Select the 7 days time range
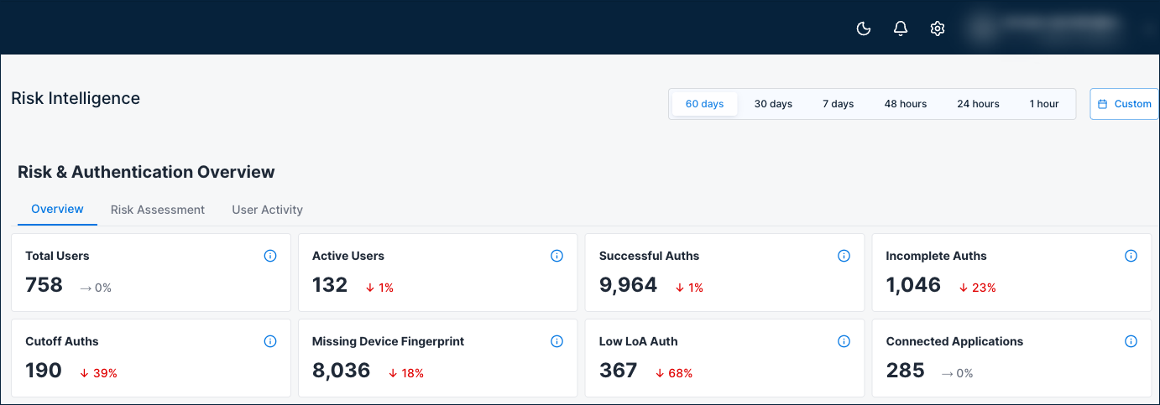The height and width of the screenshot is (405, 1160). pyautogui.click(x=838, y=104)
